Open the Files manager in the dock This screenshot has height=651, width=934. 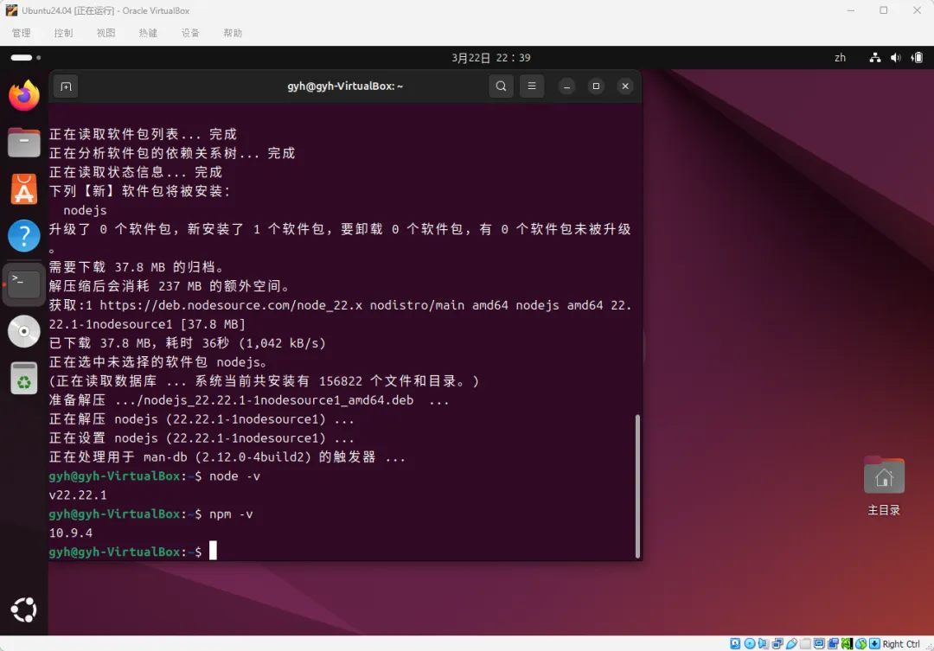point(24,143)
